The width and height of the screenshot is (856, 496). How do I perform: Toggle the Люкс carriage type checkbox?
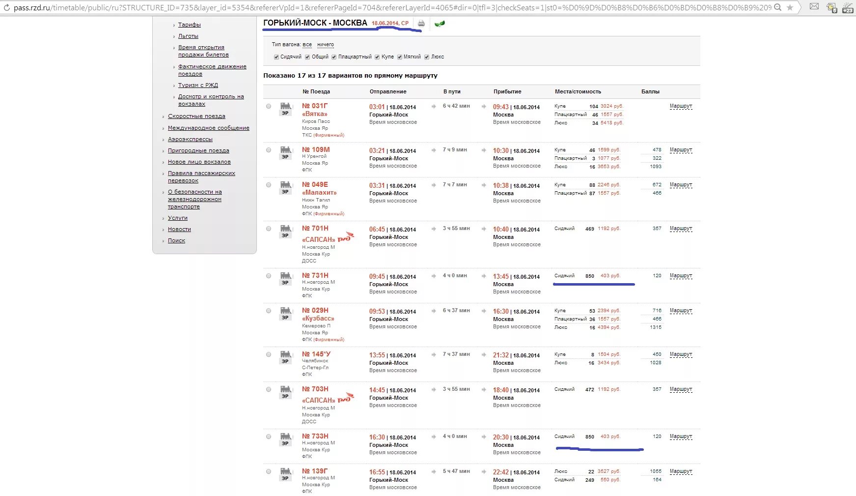tap(427, 57)
